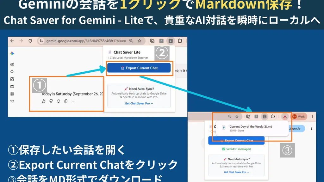The height and width of the screenshot is (182, 324).
Task: Open Extensions puzzle icon in the Work-profile toolbar
Action: 273,117
